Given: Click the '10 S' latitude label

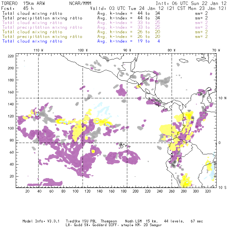Looking at the screenshot, I should [222, 188].
